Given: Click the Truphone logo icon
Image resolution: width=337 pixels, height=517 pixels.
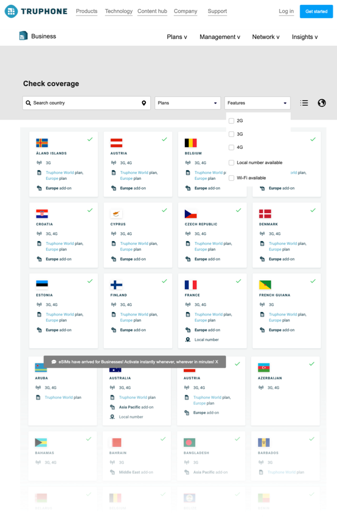Looking at the screenshot, I should (x=11, y=11).
